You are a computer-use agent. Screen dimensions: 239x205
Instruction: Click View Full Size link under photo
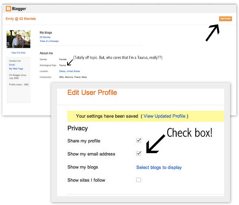pyautogui.click(x=18, y=53)
